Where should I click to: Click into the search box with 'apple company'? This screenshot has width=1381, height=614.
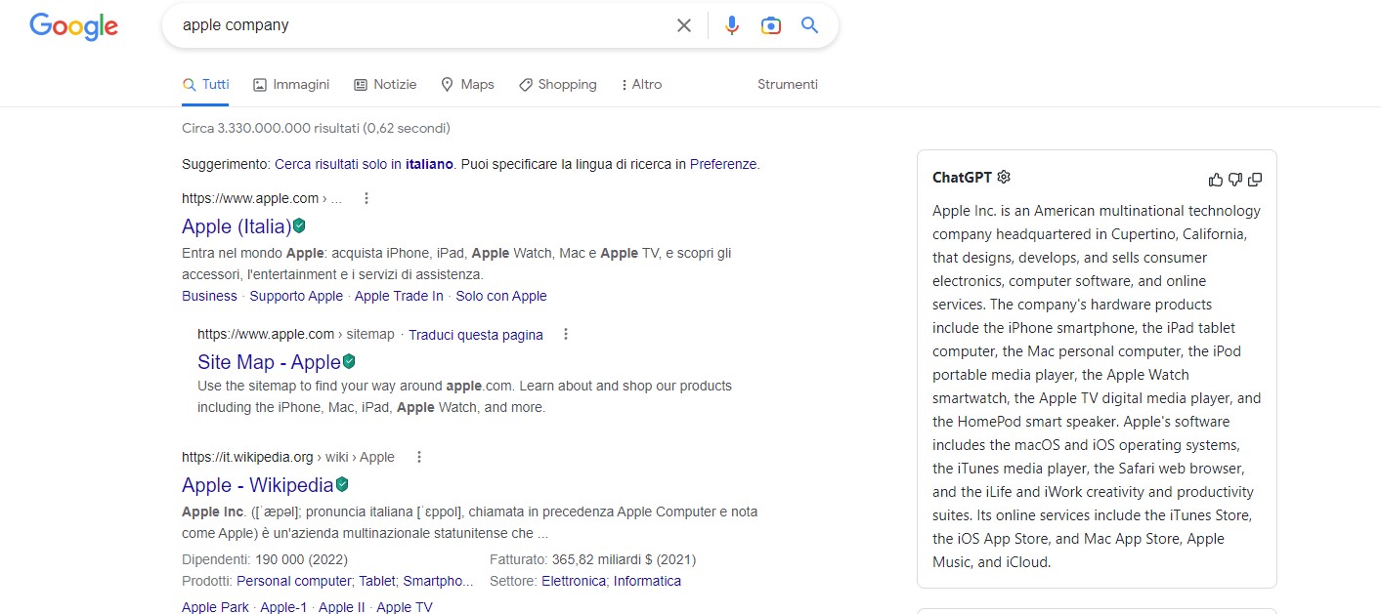(420, 25)
